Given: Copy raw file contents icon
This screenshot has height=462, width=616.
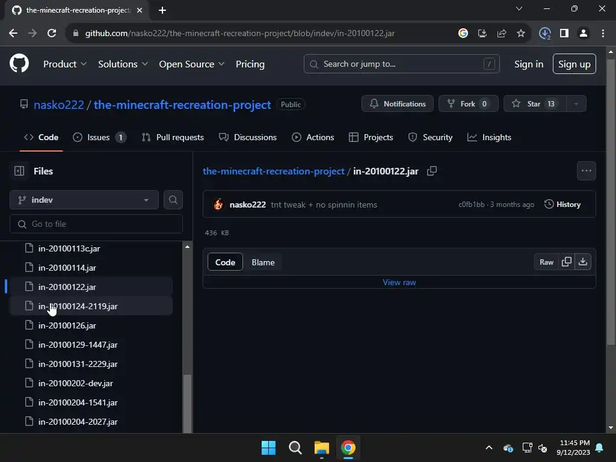Looking at the screenshot, I should pos(566,262).
